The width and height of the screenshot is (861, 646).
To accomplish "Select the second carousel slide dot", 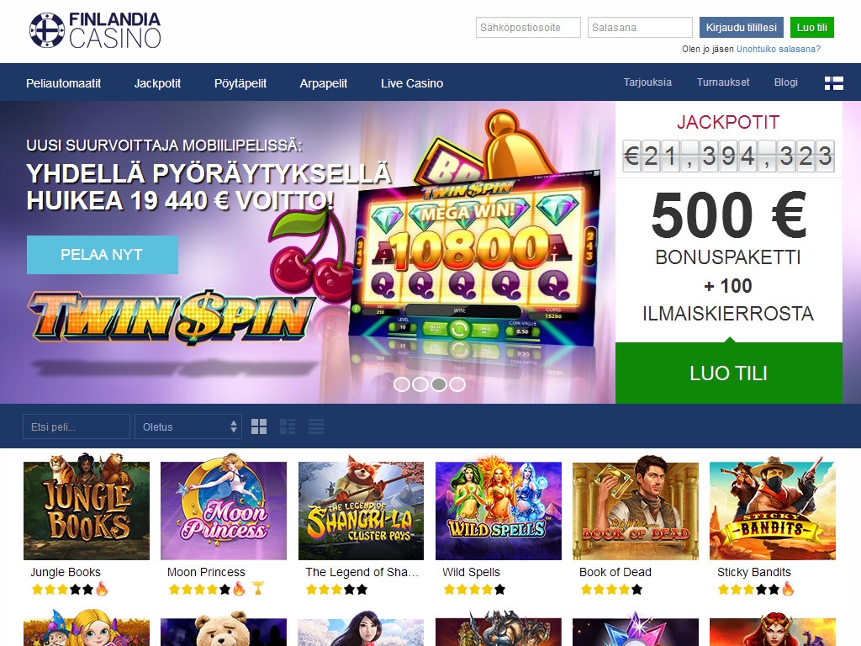I will click(x=420, y=384).
